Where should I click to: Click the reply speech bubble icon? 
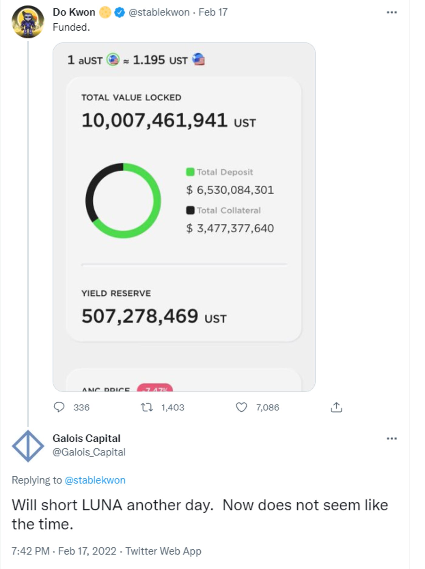point(59,407)
